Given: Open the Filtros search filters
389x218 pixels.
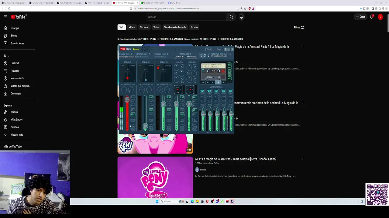Looking at the screenshot, I should 299,27.
